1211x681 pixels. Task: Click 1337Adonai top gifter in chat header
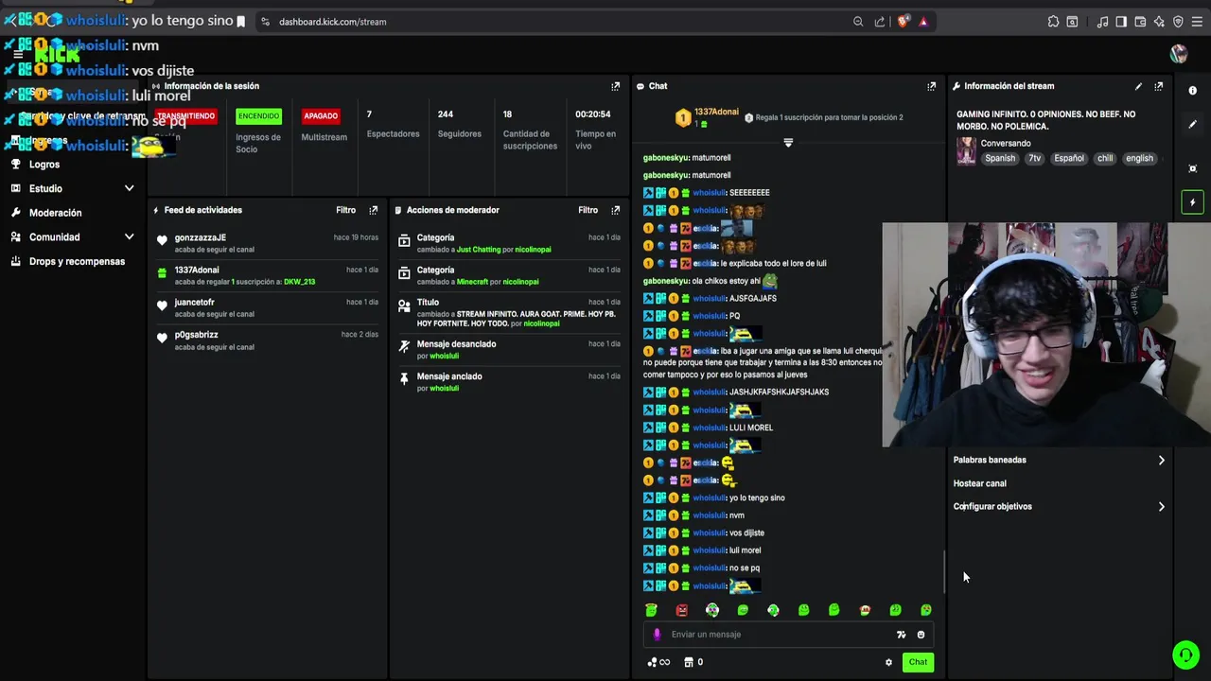(x=716, y=112)
